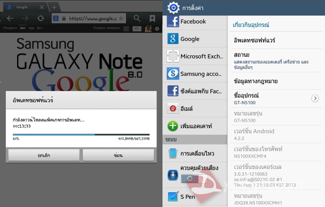Tap the browser search magnifier icon
Viewport: 325px width, 207px height.
click(137, 18)
